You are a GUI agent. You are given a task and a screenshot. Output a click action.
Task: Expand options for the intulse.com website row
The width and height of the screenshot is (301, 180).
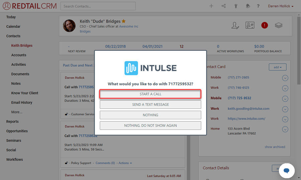[x=285, y=119]
